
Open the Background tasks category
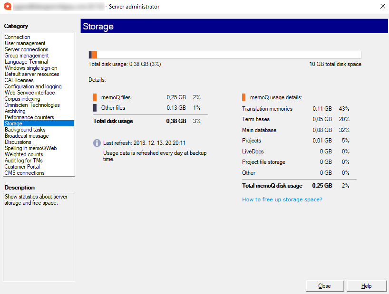(25, 130)
